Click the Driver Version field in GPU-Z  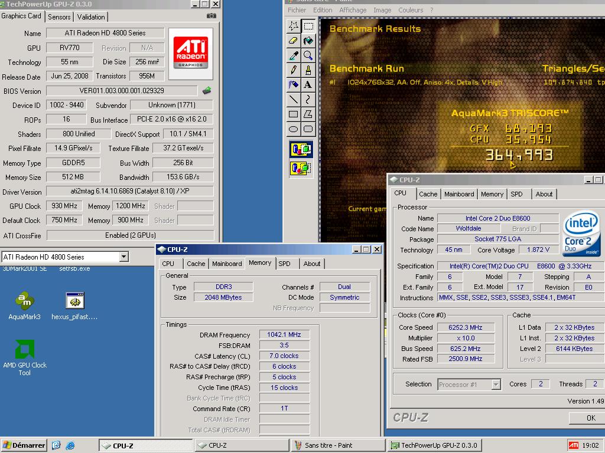[x=129, y=191]
